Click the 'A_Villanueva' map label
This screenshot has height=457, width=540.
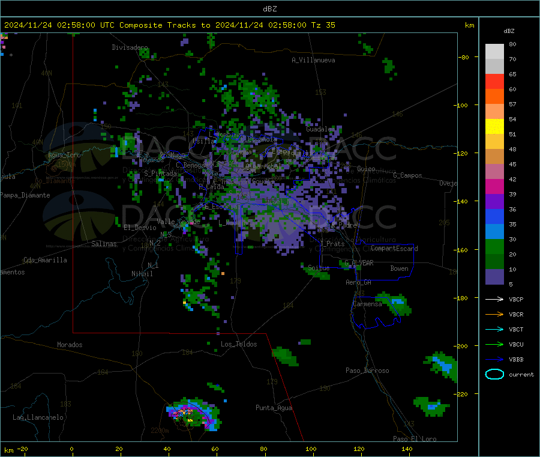[313, 60]
